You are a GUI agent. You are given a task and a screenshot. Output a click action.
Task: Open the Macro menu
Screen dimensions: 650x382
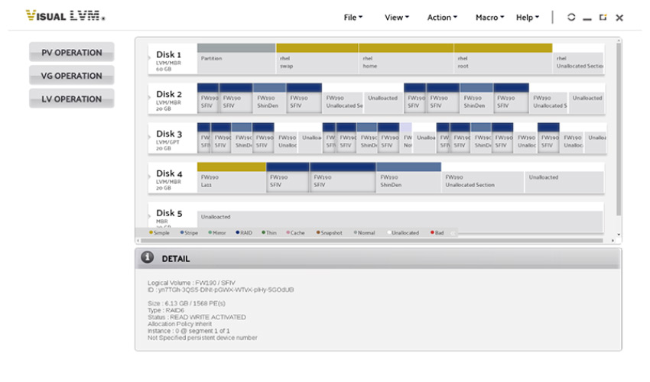pos(489,18)
